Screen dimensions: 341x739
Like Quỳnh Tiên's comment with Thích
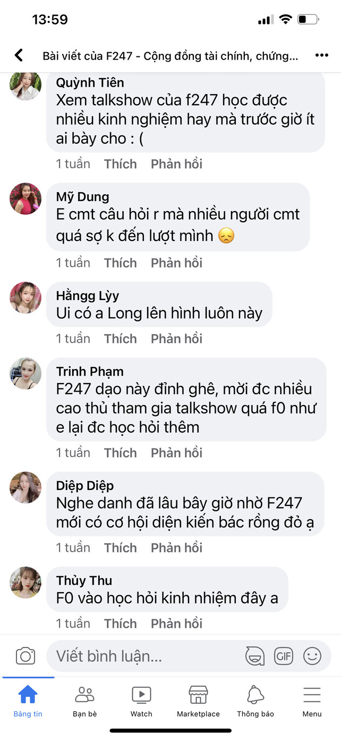[x=121, y=164]
